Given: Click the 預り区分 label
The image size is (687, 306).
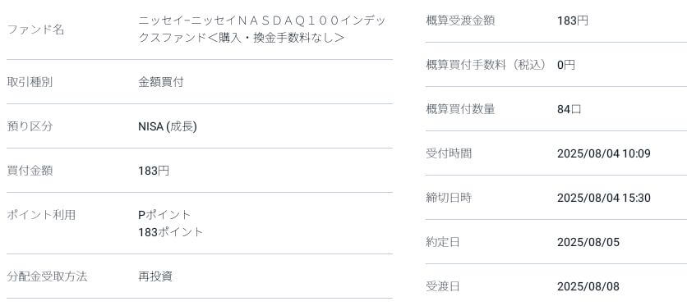Looking at the screenshot, I should [30, 126].
